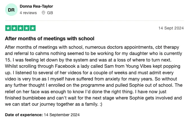
Task: Click the fourth green star
Action: [x=26, y=28]
